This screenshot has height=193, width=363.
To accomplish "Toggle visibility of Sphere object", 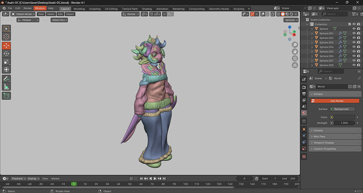I will point(354,29).
